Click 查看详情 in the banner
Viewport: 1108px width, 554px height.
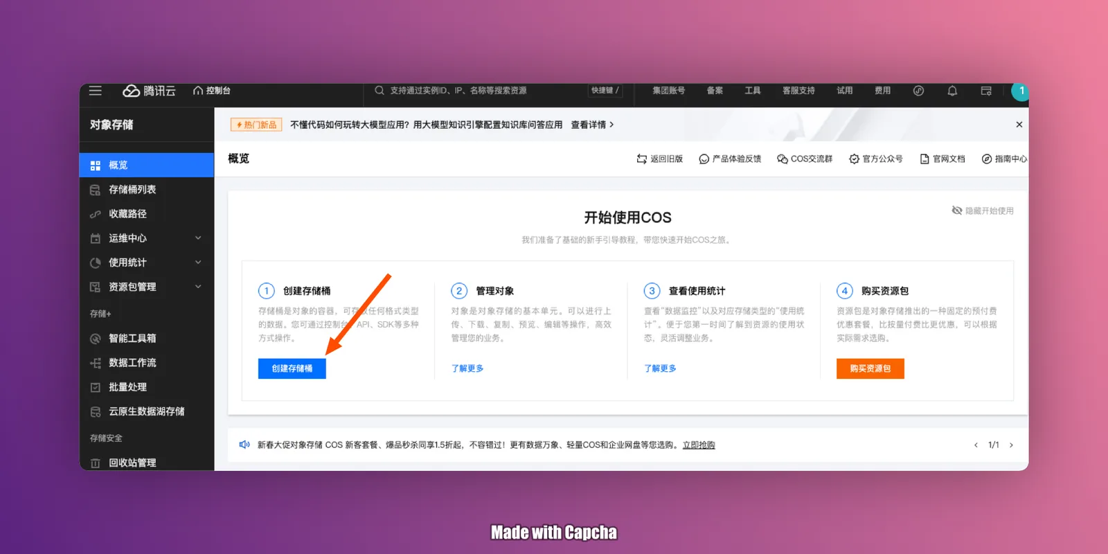pos(592,125)
